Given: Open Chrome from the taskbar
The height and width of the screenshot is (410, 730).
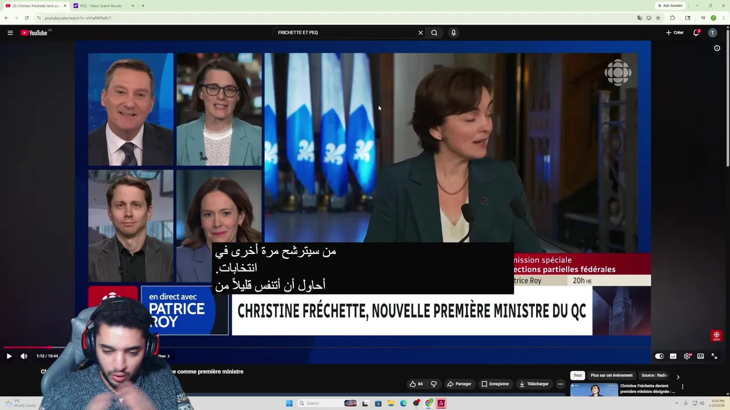Looking at the screenshot, I should [x=429, y=403].
